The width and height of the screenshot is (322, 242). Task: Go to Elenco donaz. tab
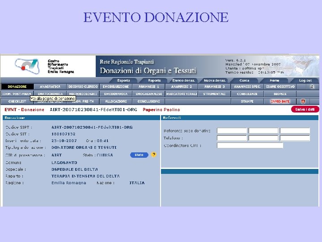[183, 81]
